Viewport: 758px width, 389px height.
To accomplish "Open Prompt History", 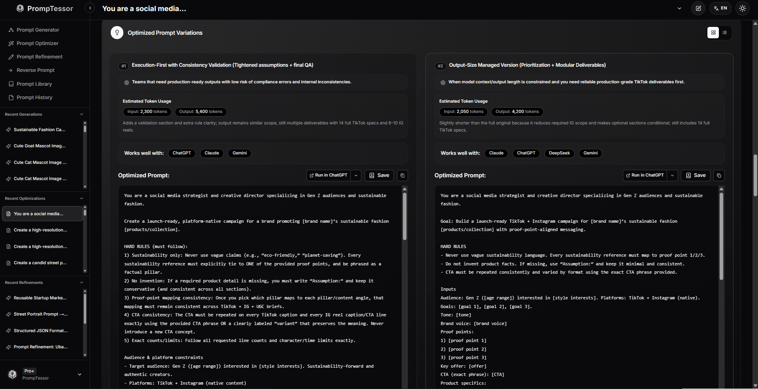I will pyautogui.click(x=34, y=98).
